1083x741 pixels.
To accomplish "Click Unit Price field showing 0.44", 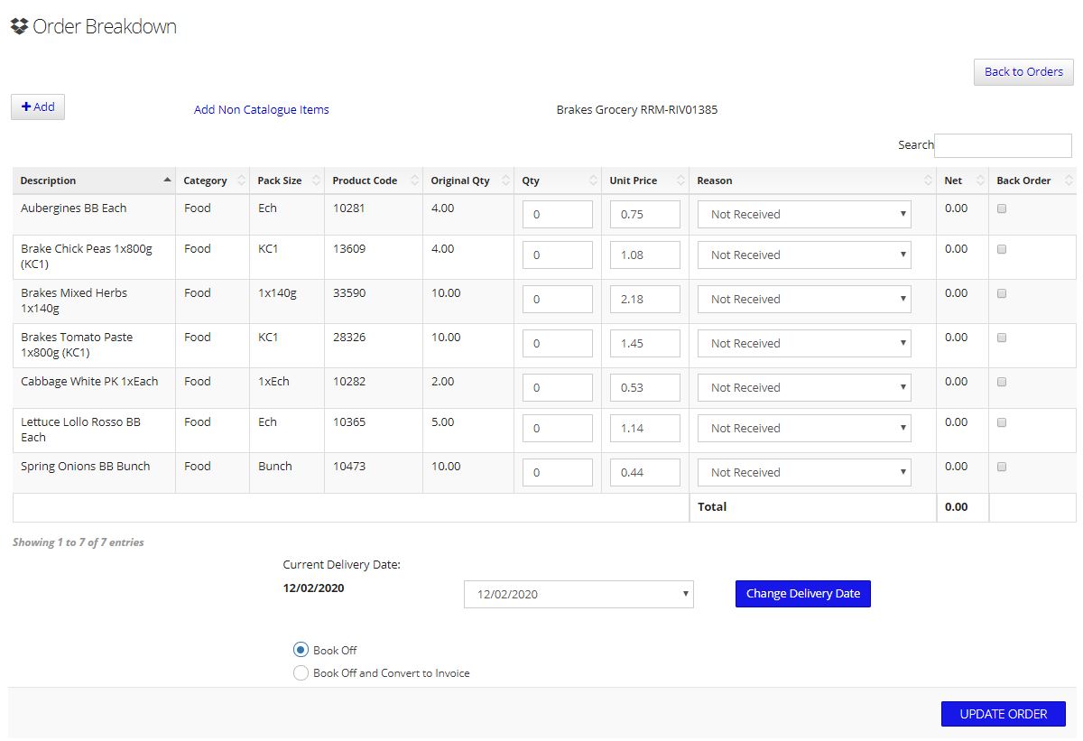I will point(645,473).
